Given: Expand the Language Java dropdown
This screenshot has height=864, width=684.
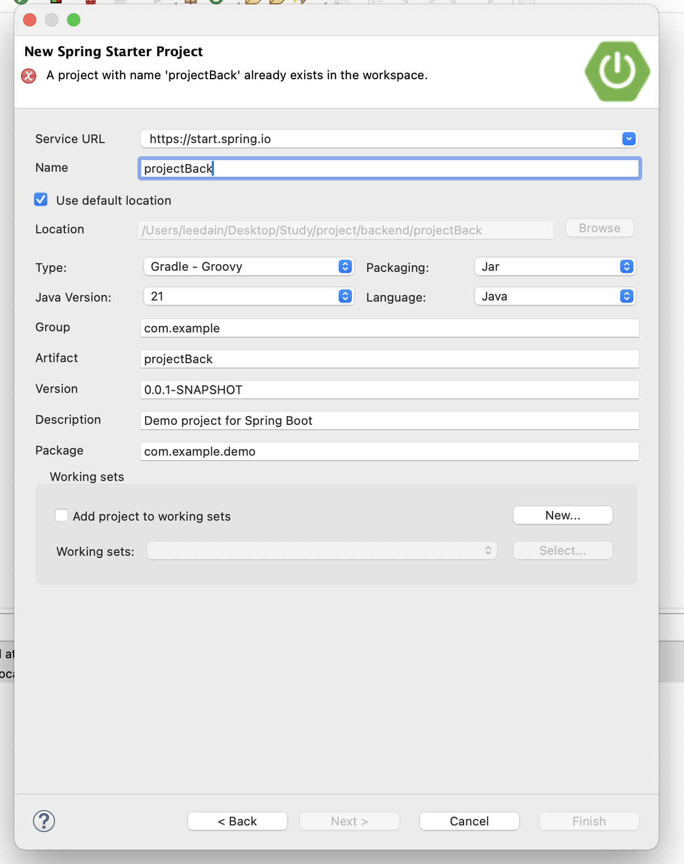Looking at the screenshot, I should [x=555, y=296].
